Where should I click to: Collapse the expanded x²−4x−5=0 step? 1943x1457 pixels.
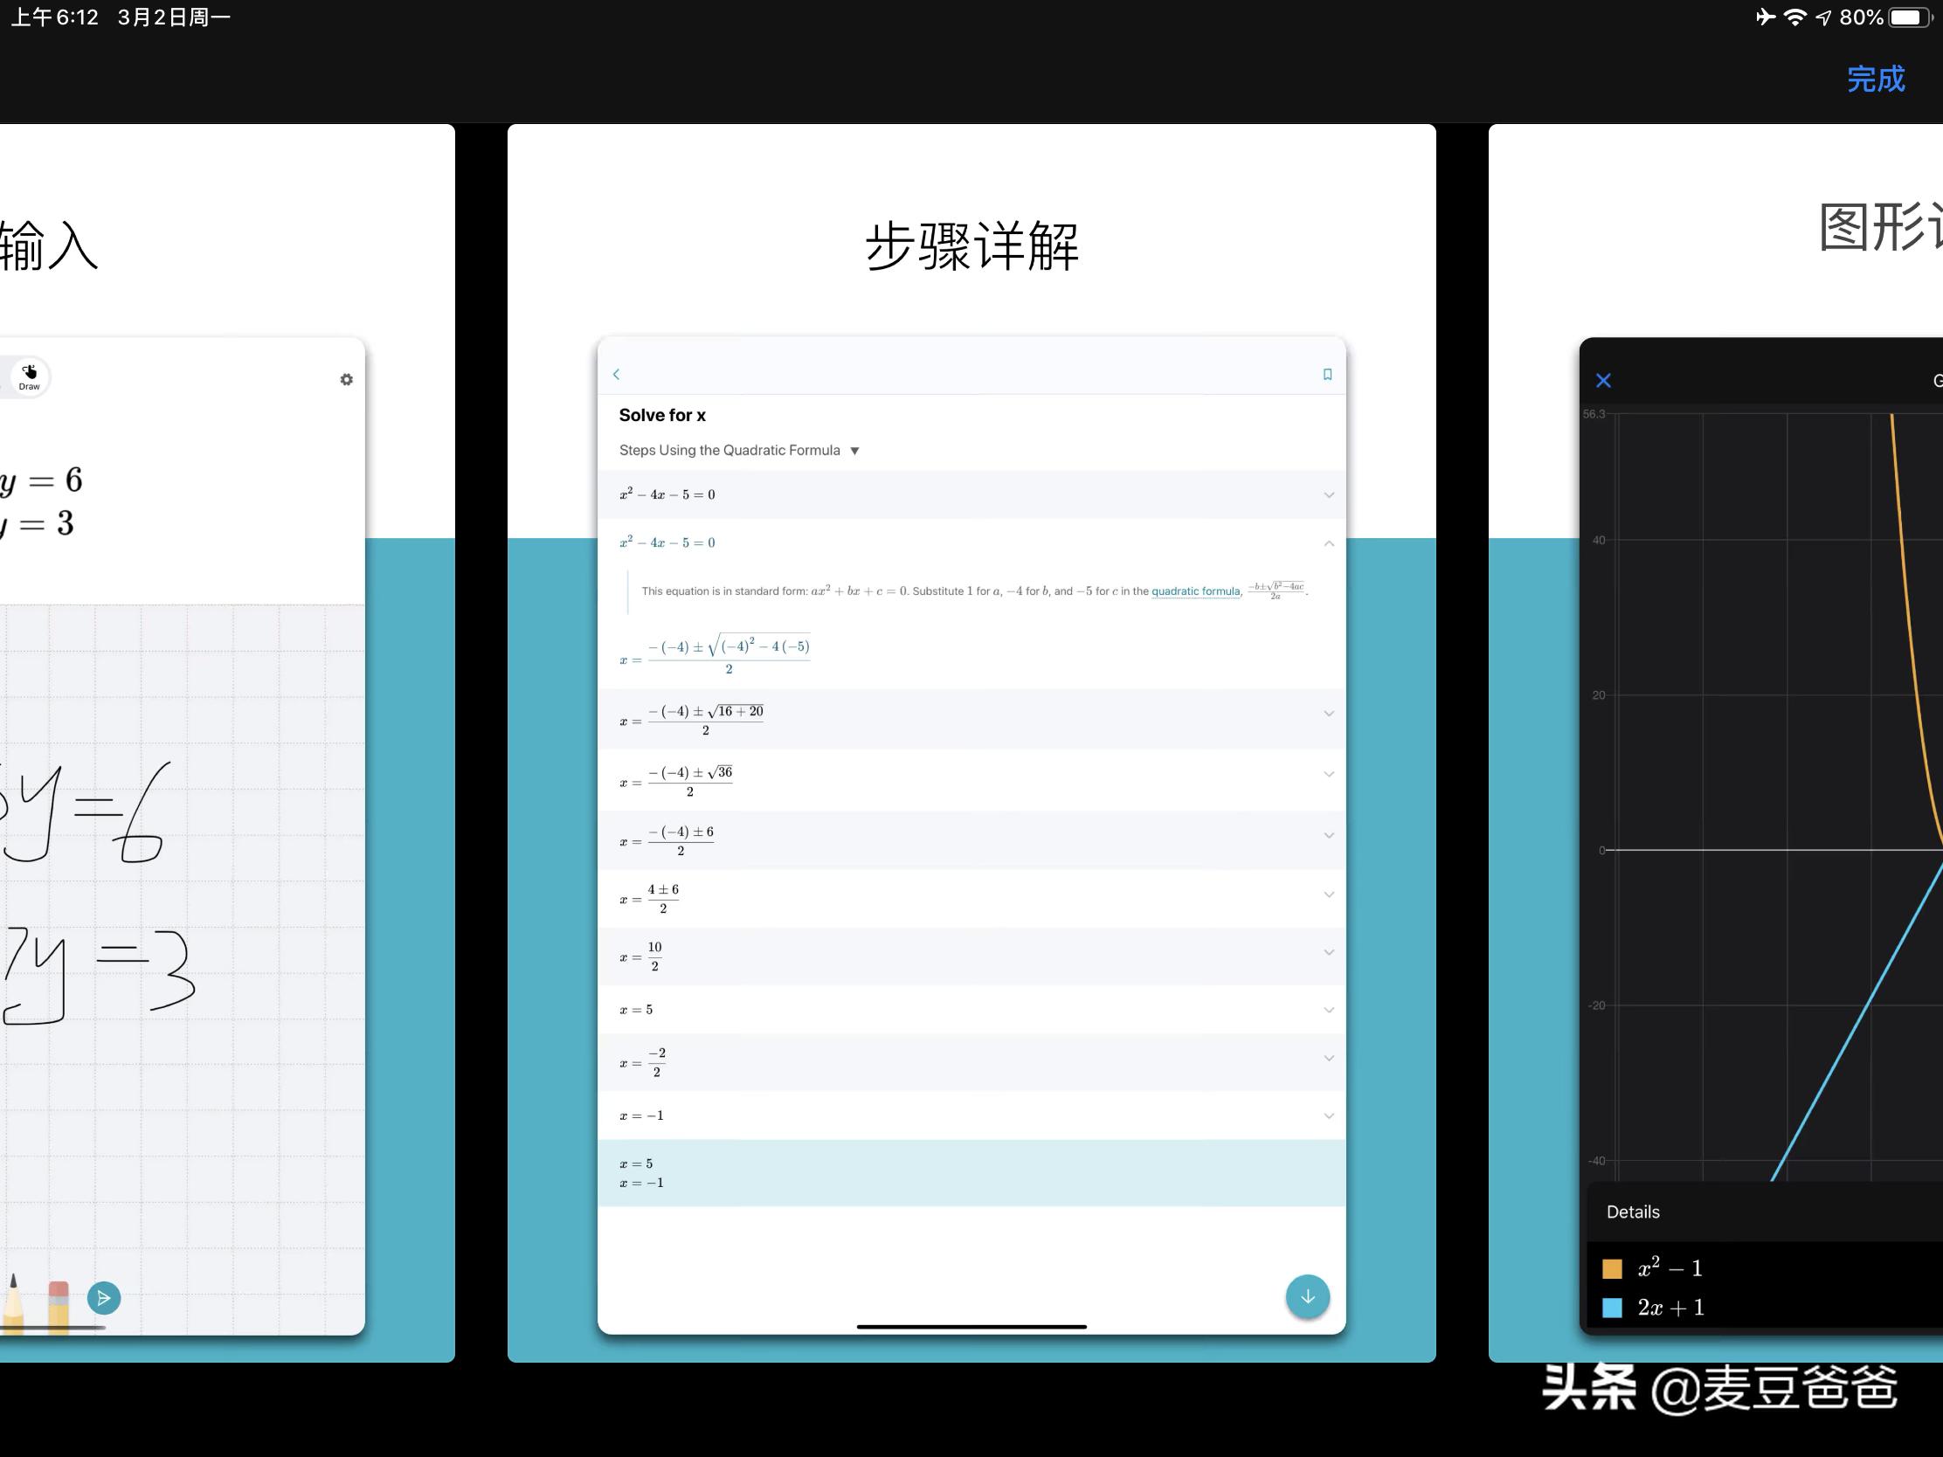pos(1328,542)
